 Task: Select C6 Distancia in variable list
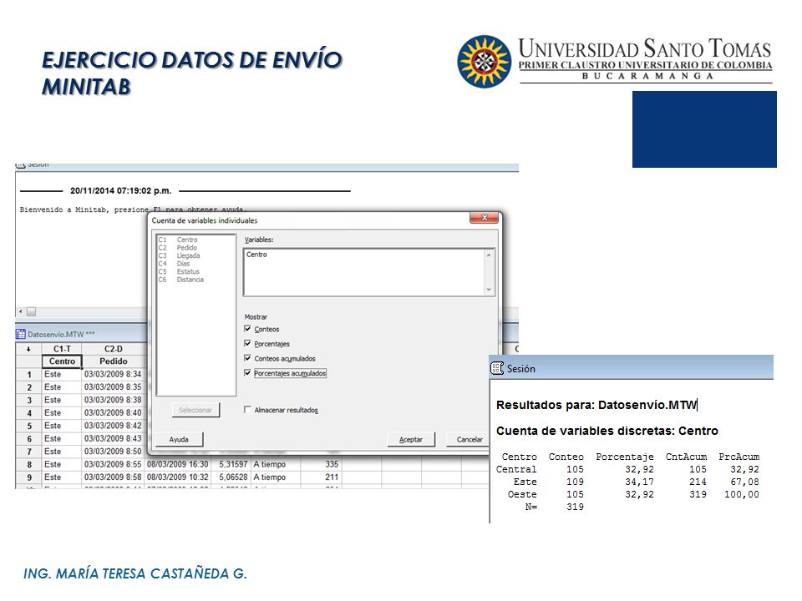[x=181, y=280]
